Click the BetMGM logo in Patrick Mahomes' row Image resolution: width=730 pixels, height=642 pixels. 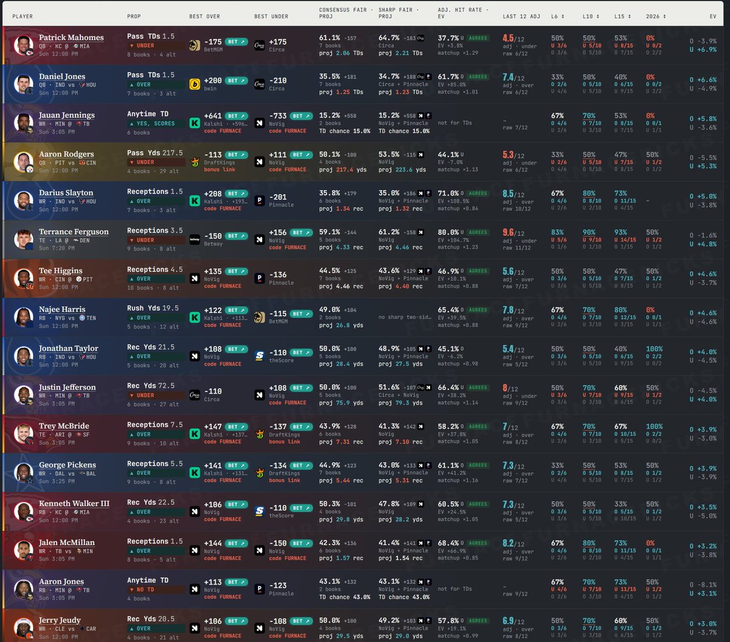pyautogui.click(x=195, y=45)
